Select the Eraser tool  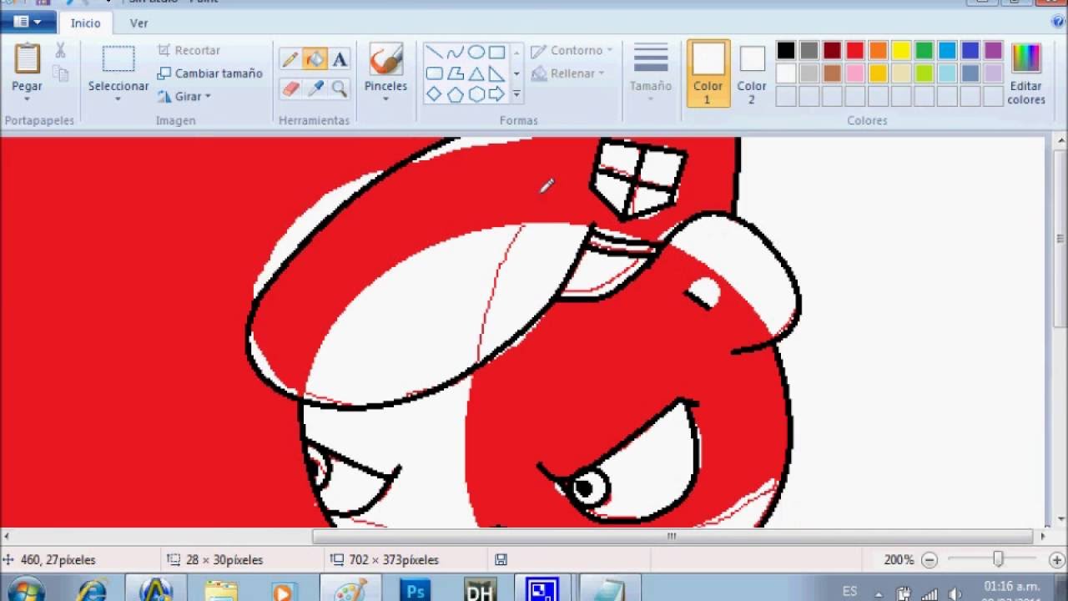pyautogui.click(x=290, y=88)
